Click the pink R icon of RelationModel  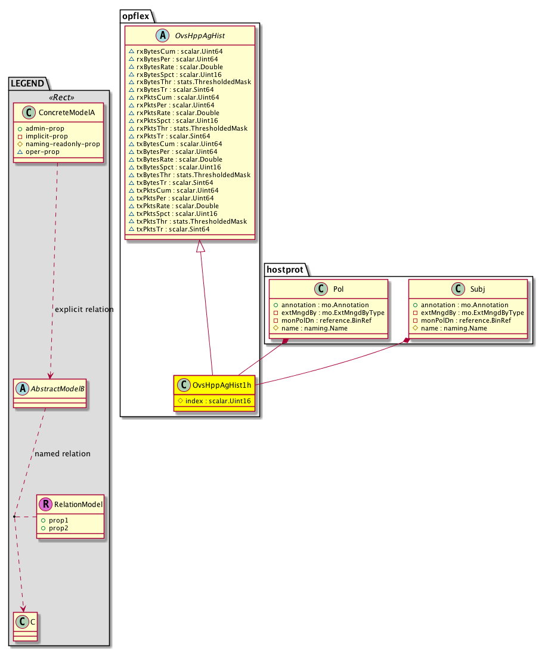[x=45, y=505]
